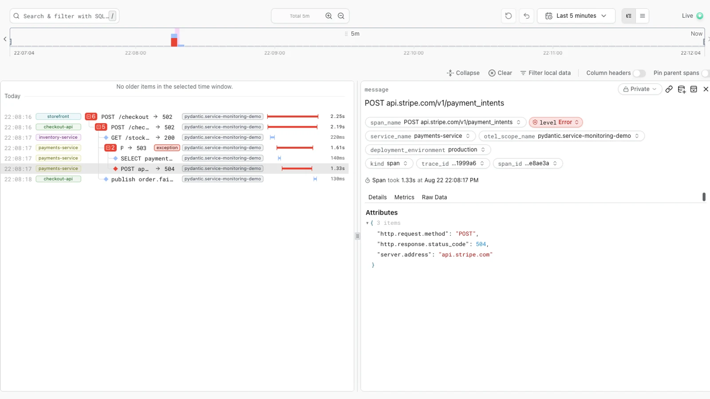Click the "api.stripe.com" attribute value
The image size is (710, 399).
(465, 255)
